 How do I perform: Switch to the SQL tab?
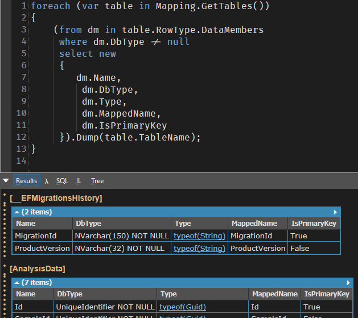tap(62, 181)
